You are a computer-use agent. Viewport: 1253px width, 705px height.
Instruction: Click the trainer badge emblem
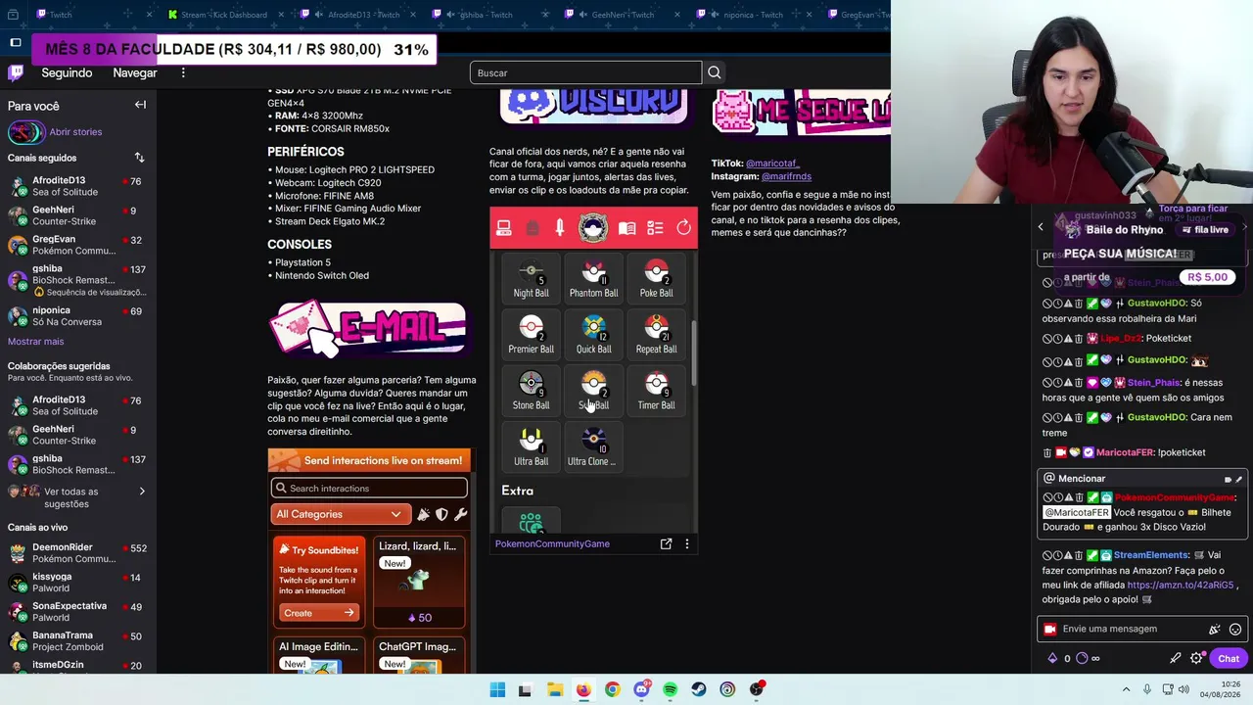point(592,228)
